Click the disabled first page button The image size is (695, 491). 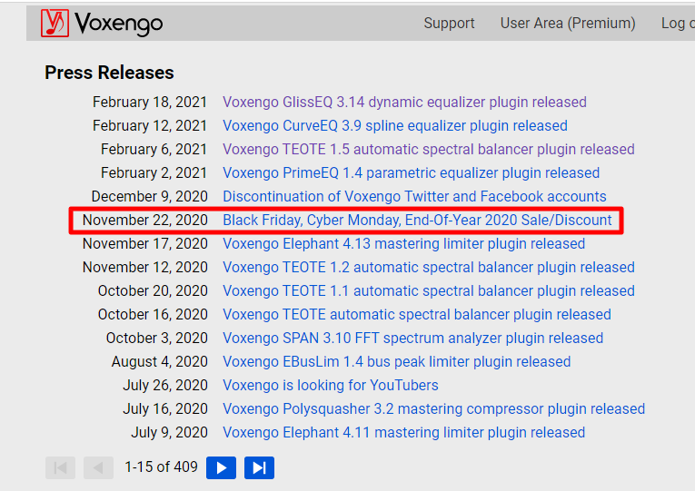click(60, 467)
